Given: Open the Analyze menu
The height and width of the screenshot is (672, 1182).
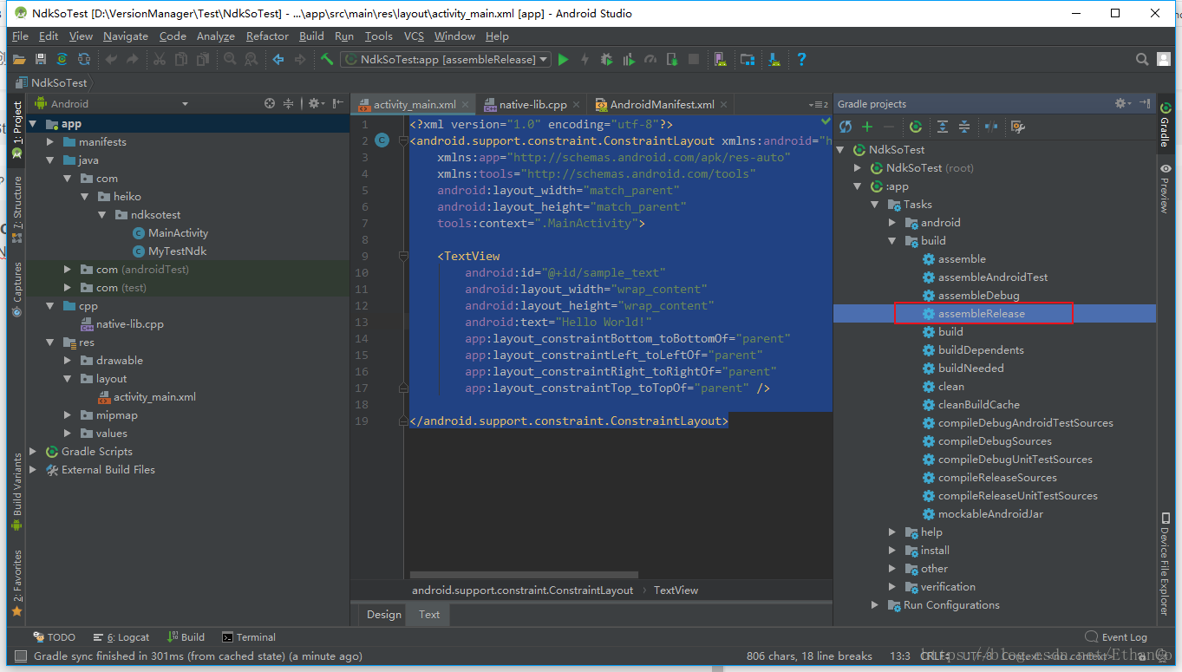Looking at the screenshot, I should click(215, 36).
